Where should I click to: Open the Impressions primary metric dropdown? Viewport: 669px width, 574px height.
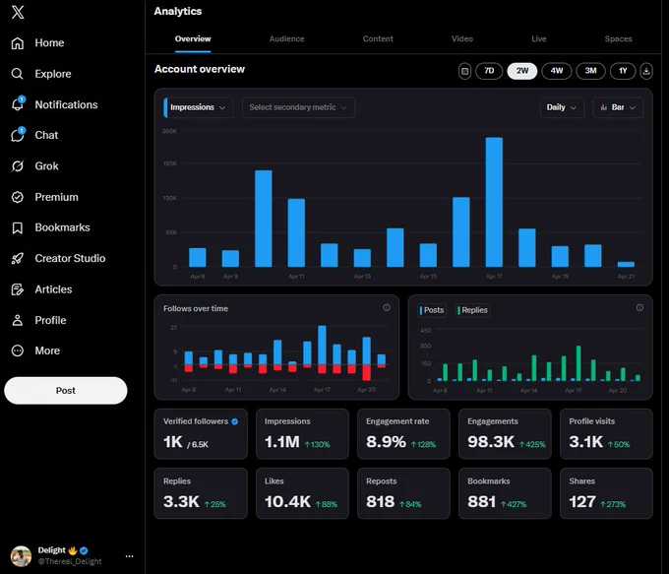click(199, 107)
